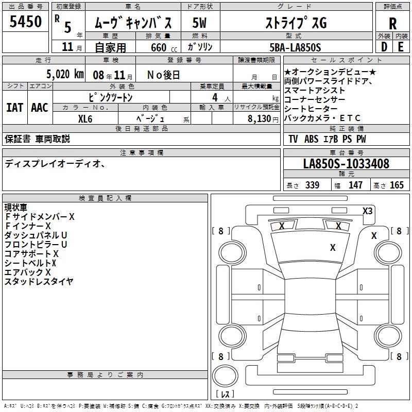Click the chassis number LA850S-1033408

[x=346, y=163]
